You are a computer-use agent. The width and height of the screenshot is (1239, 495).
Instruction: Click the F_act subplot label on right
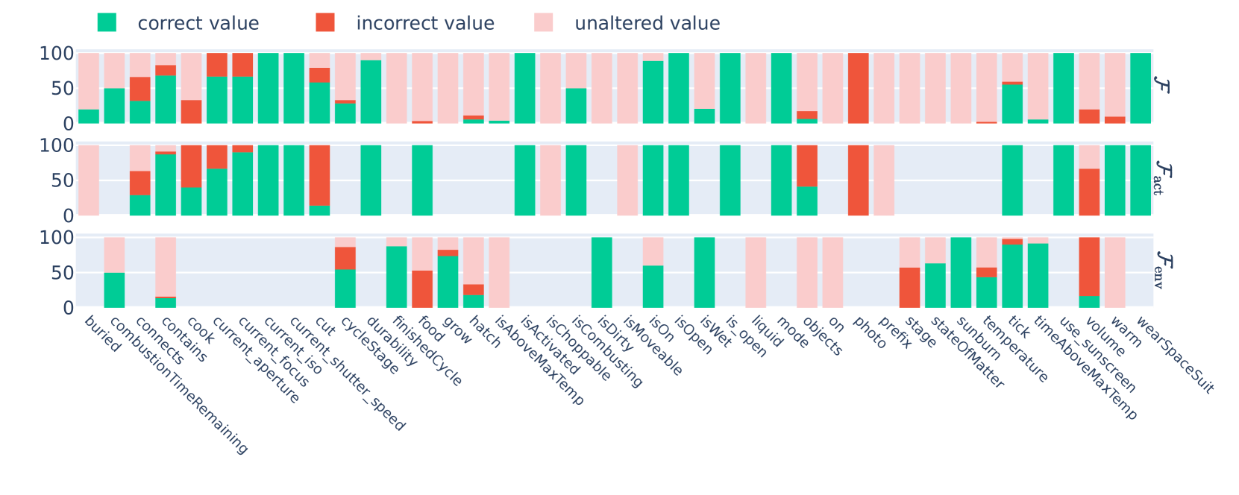(1162, 177)
